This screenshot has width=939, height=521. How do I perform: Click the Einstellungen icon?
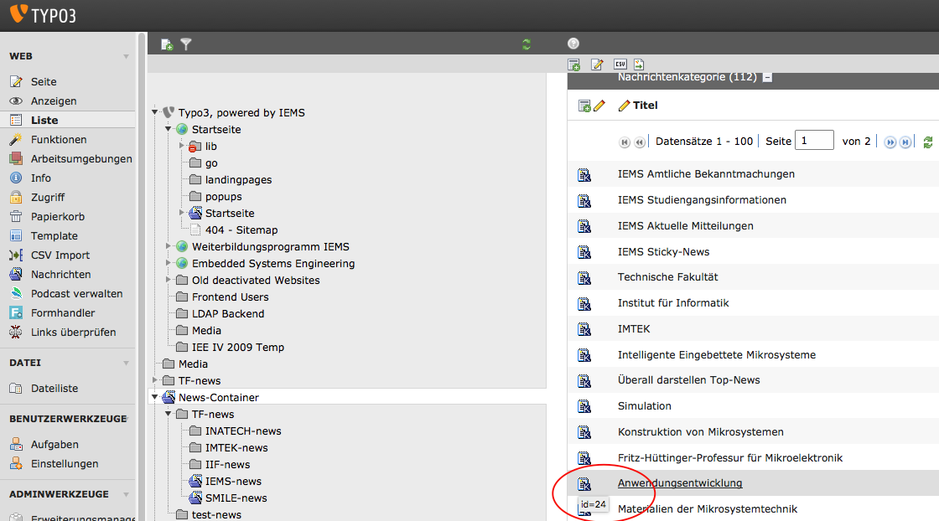(16, 463)
